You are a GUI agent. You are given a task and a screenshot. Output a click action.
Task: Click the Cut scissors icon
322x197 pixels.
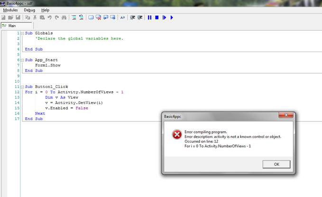[x=35, y=17]
